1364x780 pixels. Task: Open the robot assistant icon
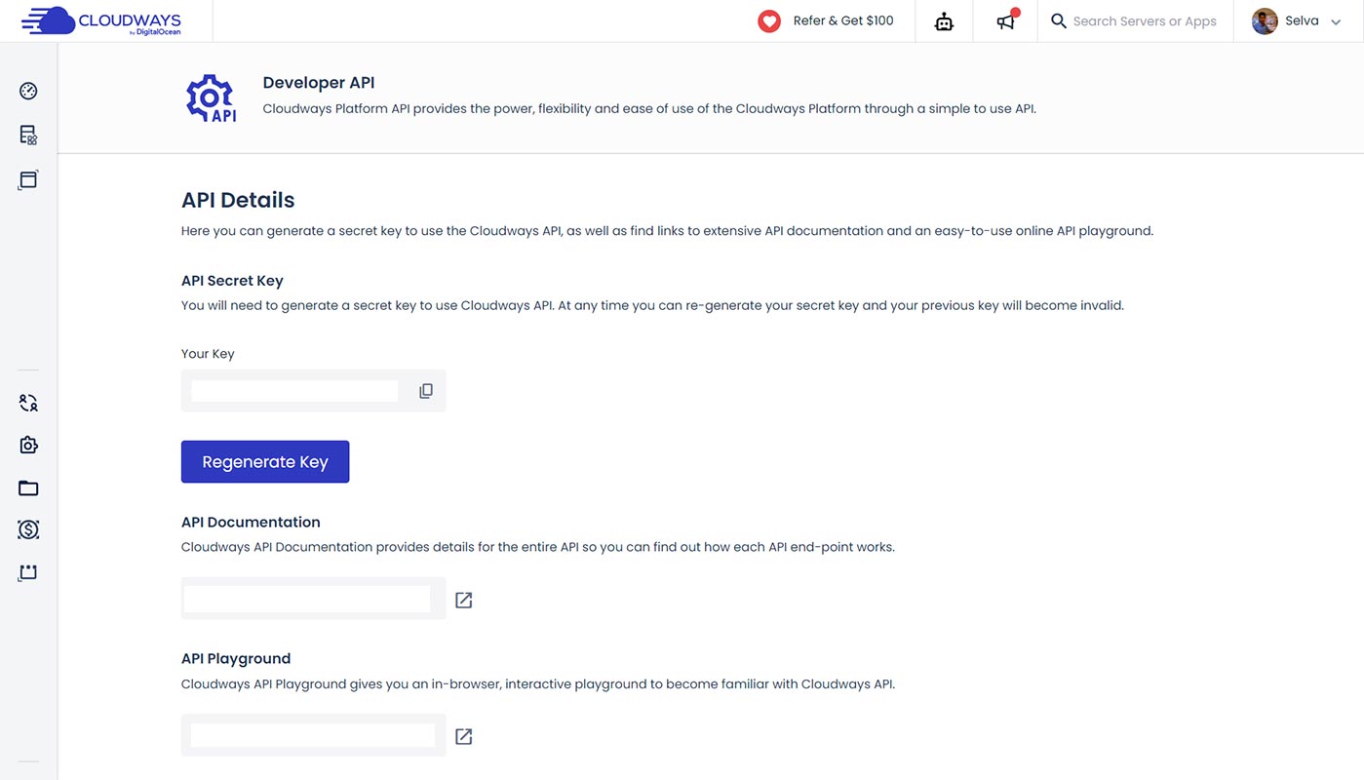pos(944,21)
